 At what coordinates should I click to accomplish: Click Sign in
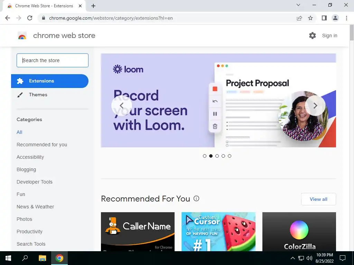click(329, 36)
